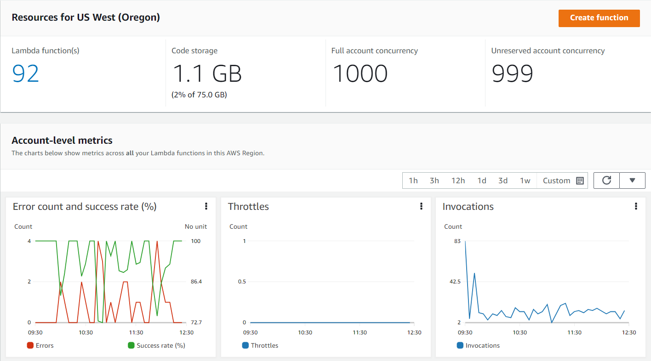
Task: Open the refresh interval dropdown arrow
Action: [x=632, y=180]
